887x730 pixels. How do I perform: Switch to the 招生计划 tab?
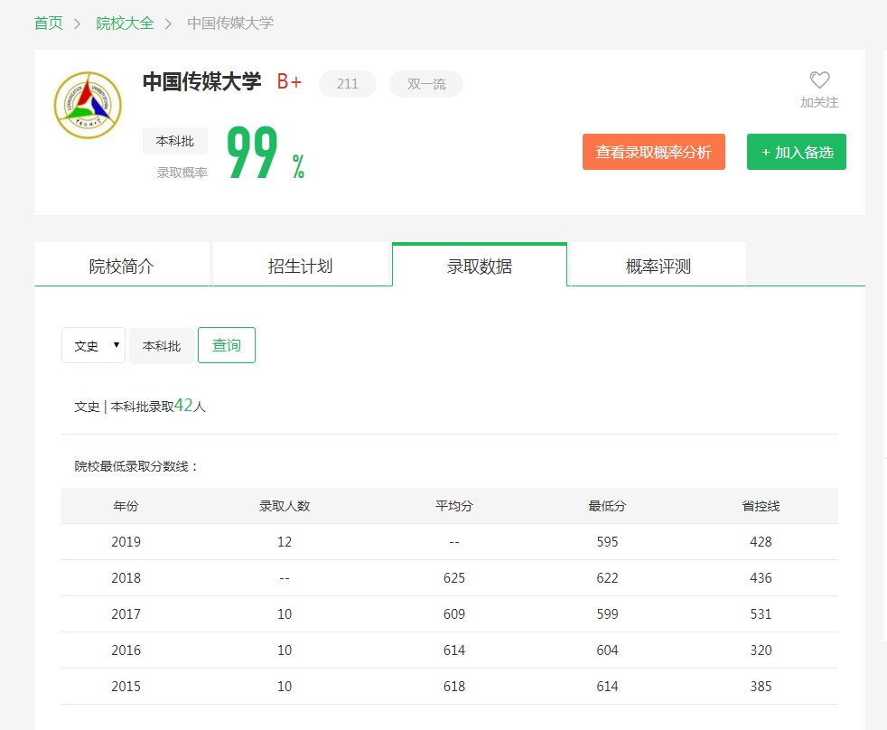[x=301, y=266]
